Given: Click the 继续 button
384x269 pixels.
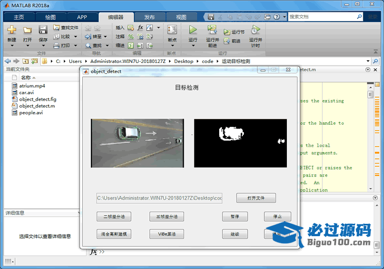Looking at the screenshot, I should tap(235, 234).
